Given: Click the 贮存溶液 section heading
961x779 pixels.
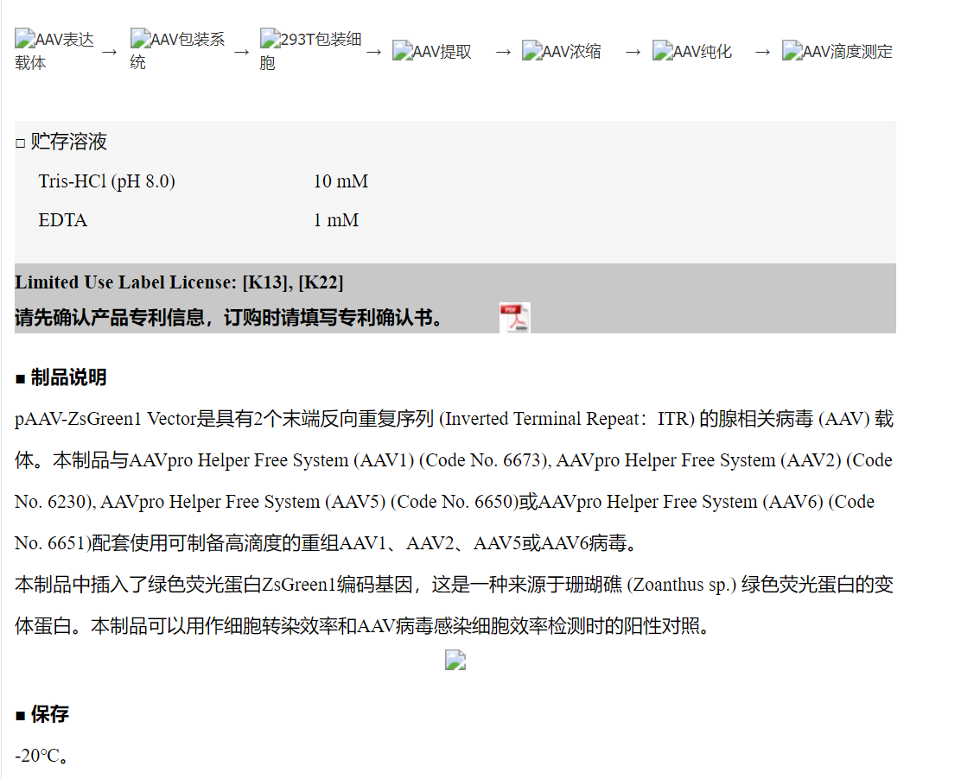Looking at the screenshot, I should [x=68, y=142].
